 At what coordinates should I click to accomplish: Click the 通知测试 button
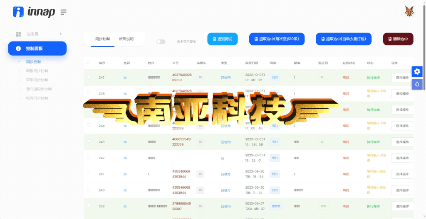223,39
